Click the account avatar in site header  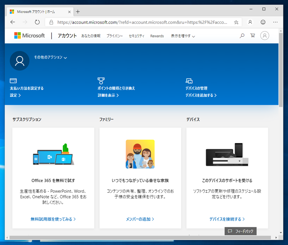(x=265, y=36)
